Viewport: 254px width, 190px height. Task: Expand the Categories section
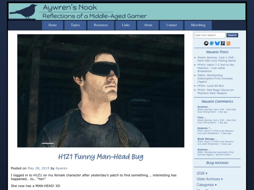click(206, 185)
